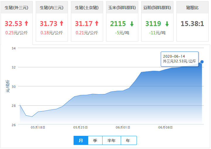Click green down arrow beside 2115
The width and height of the screenshot is (211, 149).
pyautogui.click(x=132, y=24)
